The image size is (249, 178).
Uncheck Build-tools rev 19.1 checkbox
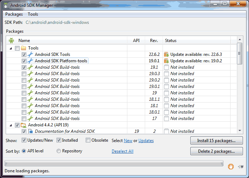point(24,67)
